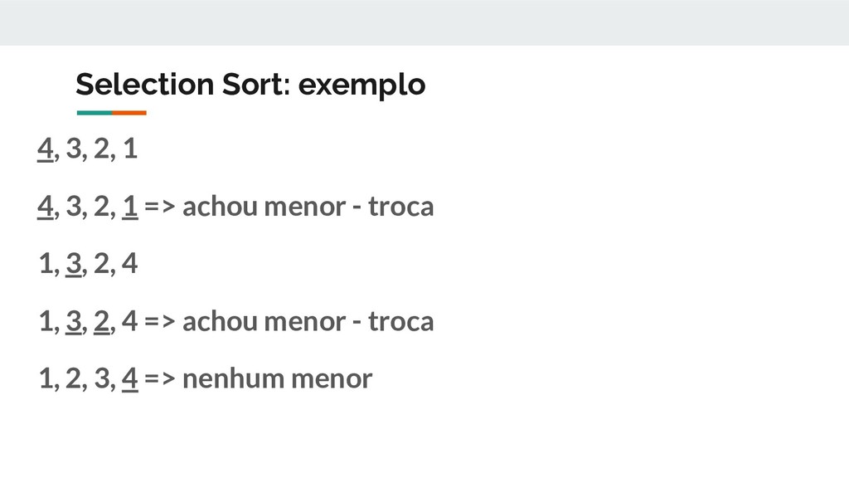Click underlined 2 in '1, 3, 2, 4 => achou menor'
849x478 pixels.
pyautogui.click(x=101, y=322)
